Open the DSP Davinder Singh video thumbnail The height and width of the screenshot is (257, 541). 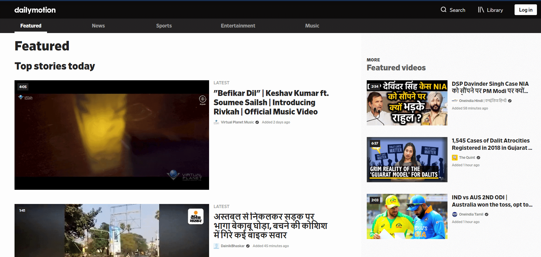click(x=407, y=103)
